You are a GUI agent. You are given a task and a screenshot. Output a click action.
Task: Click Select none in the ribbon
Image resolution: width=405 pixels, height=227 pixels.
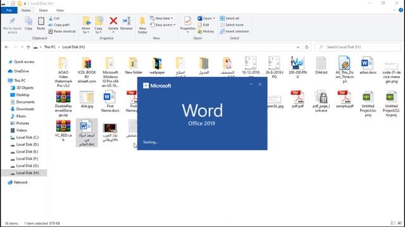pos(232,25)
